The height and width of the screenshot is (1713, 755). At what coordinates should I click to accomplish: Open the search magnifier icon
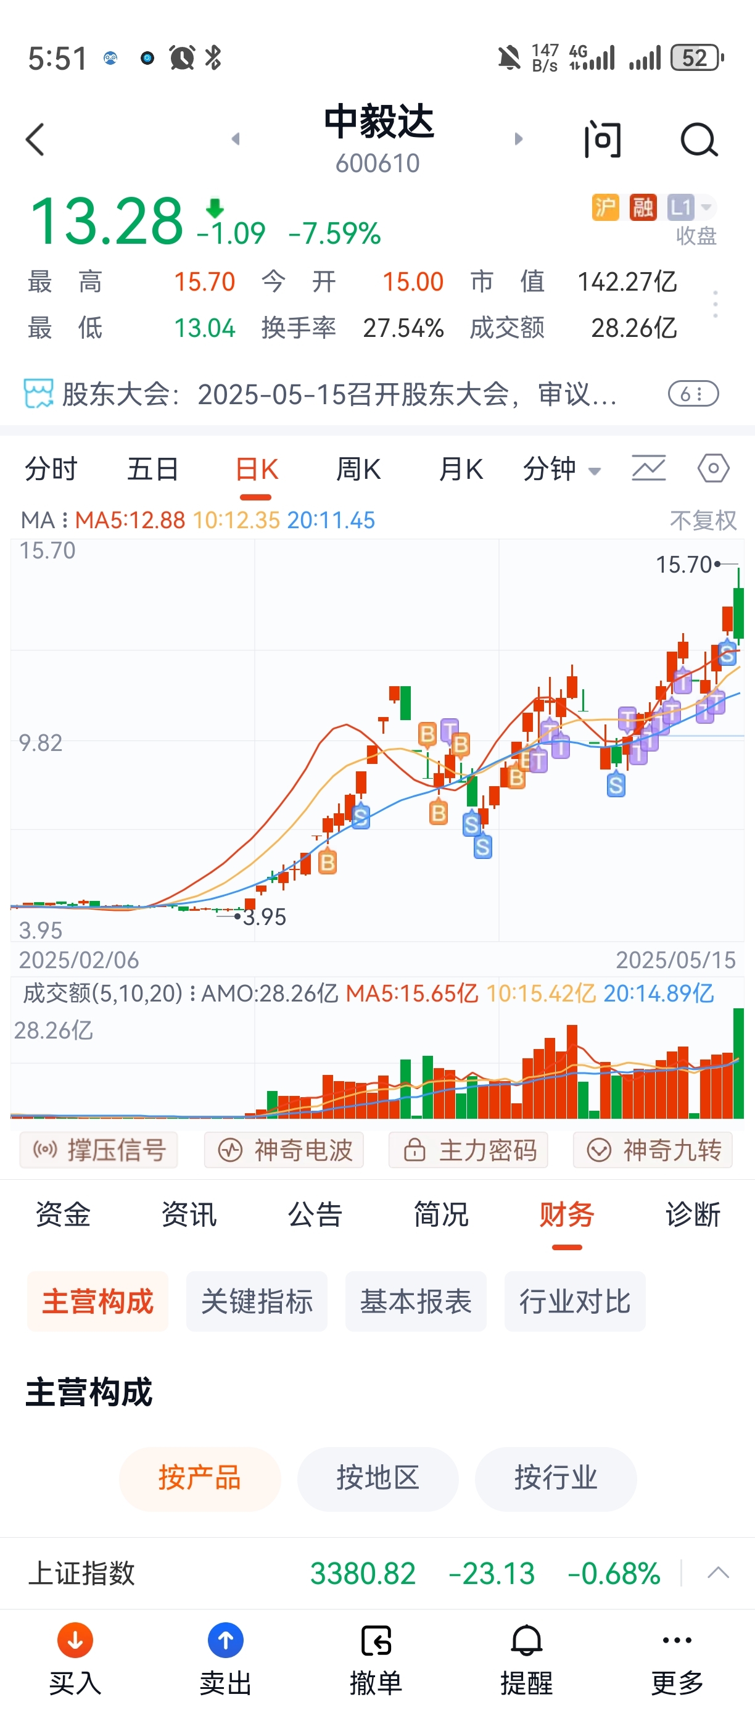pyautogui.click(x=699, y=139)
